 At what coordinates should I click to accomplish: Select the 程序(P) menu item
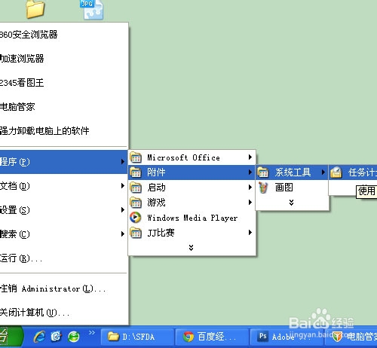[64, 162]
